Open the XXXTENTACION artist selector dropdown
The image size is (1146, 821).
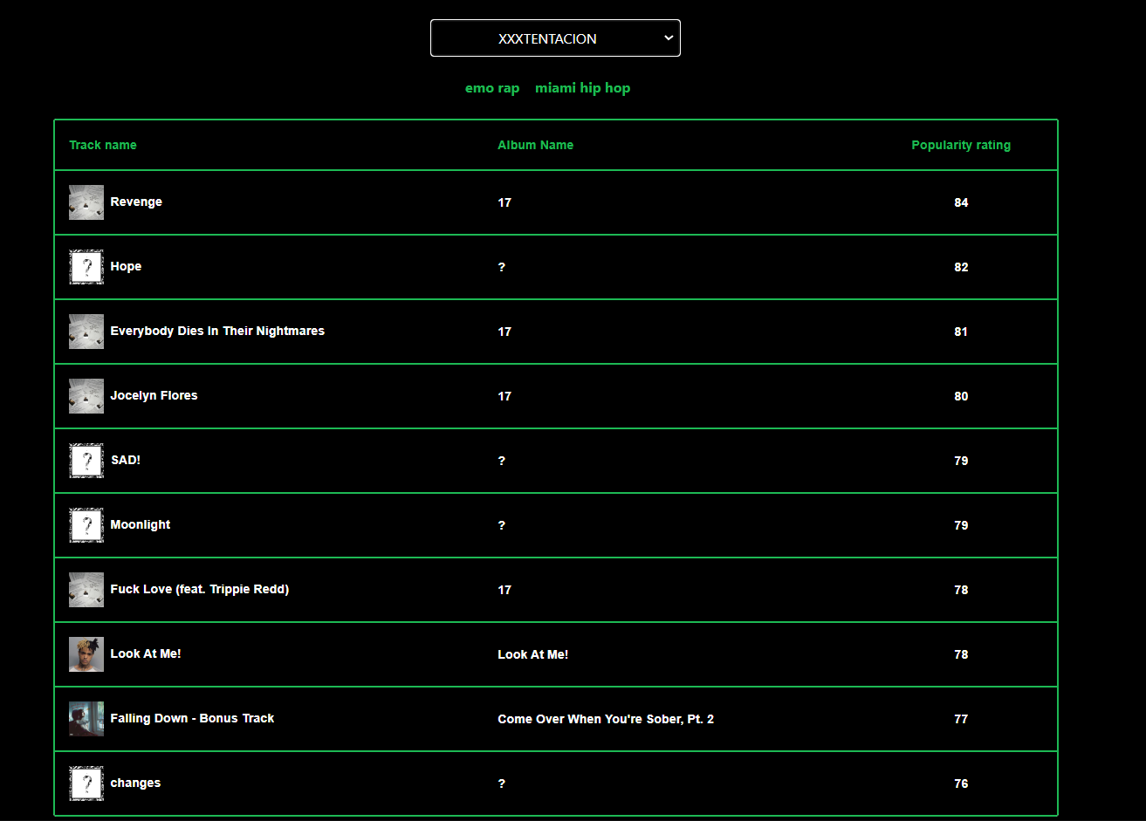555,38
